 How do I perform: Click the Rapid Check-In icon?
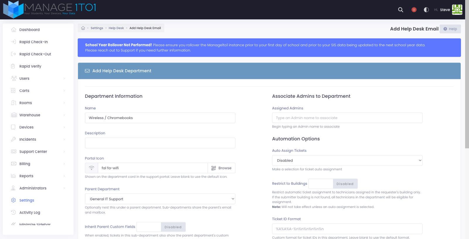13,42
